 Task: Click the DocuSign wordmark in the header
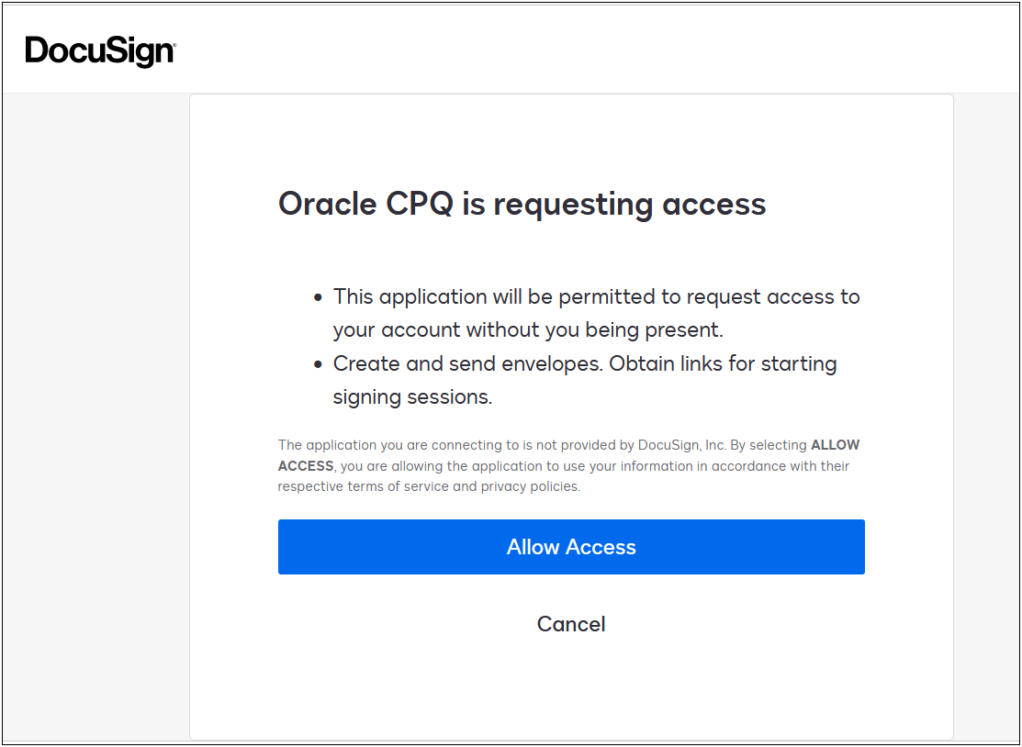click(97, 50)
